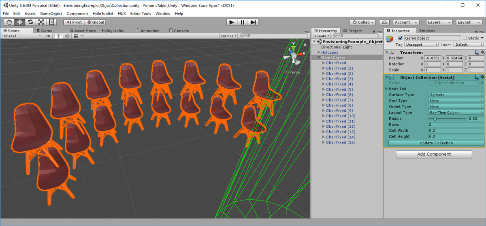The image size is (486, 226).
Task: Select the Hand tool in toolbar
Action: 9,22
